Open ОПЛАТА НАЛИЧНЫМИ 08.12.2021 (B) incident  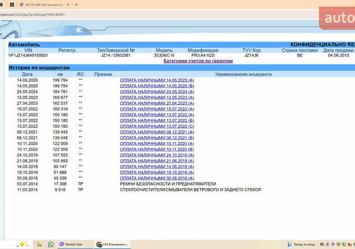[157, 138]
